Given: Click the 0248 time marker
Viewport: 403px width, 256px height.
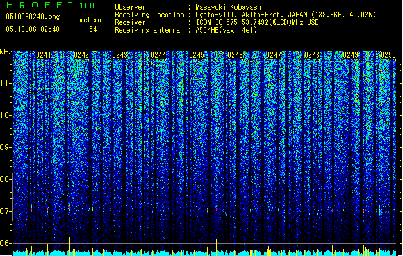Looking at the screenshot, I should [x=312, y=55].
